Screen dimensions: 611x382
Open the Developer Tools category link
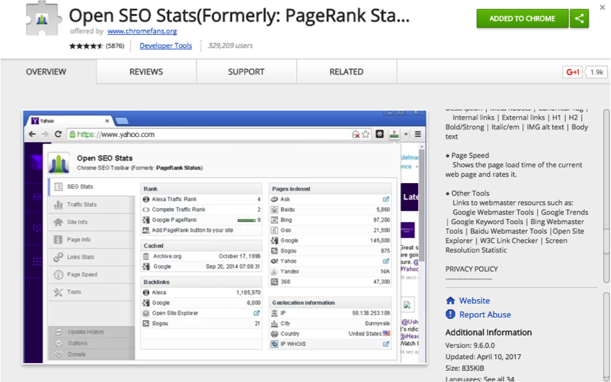pos(166,45)
